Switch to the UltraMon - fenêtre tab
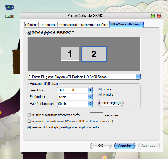168x159 pixels. pos(94,25)
